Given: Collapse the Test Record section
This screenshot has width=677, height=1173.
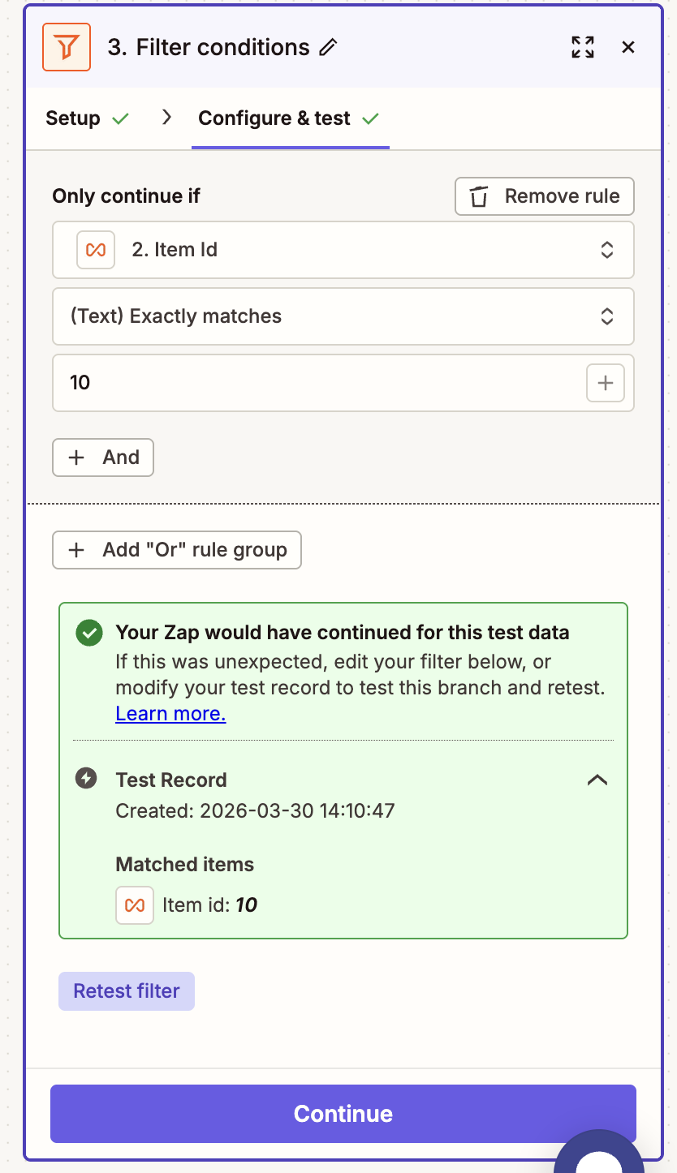Looking at the screenshot, I should [597, 780].
